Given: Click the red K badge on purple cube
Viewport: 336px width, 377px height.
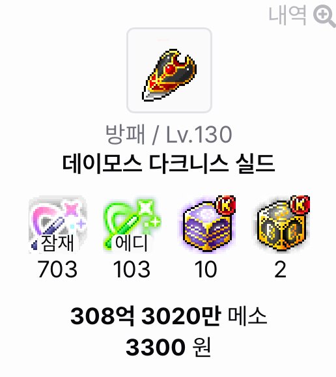Looking at the screenshot, I should [x=226, y=205].
